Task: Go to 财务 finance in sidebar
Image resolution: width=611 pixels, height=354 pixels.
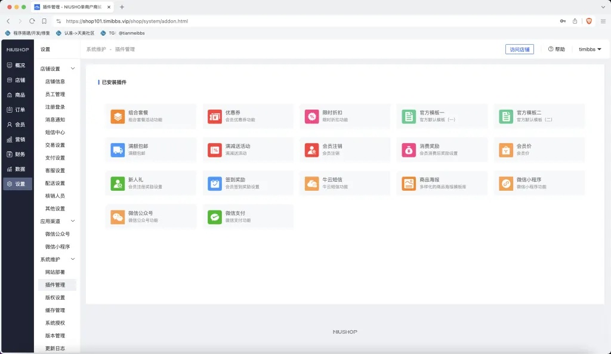Action: tap(16, 154)
